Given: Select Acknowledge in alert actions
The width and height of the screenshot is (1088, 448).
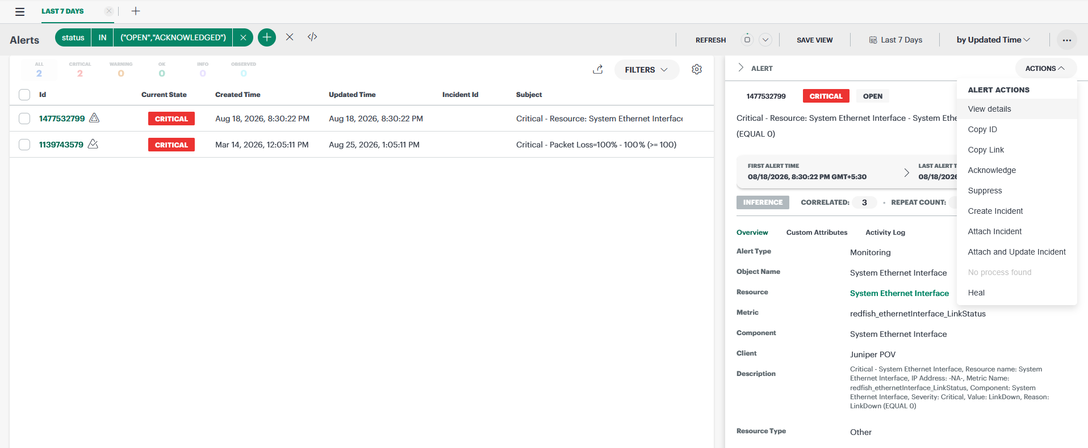Looking at the screenshot, I should (x=1016, y=170).
